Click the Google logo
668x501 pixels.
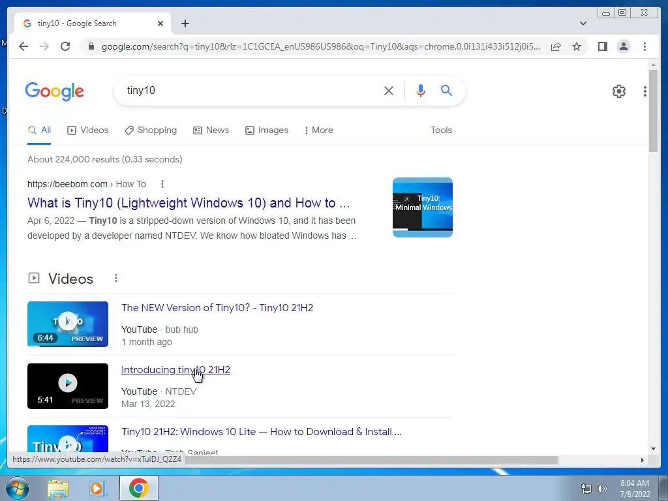pos(55,91)
